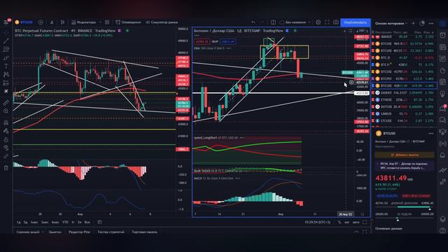
Task: Start Симулятор рынка (Bar Replay)
Action: click(x=162, y=22)
